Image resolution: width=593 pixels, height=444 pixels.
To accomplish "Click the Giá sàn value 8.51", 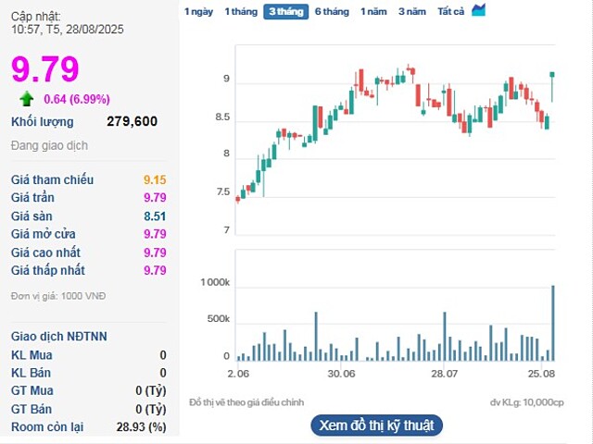I will pyautogui.click(x=154, y=216).
